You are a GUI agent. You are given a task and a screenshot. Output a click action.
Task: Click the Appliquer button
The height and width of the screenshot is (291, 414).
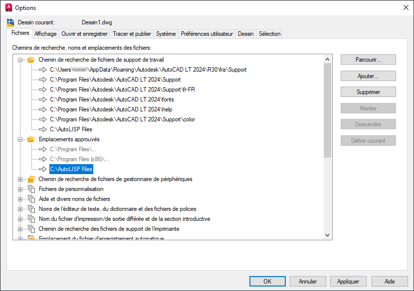[x=348, y=281]
